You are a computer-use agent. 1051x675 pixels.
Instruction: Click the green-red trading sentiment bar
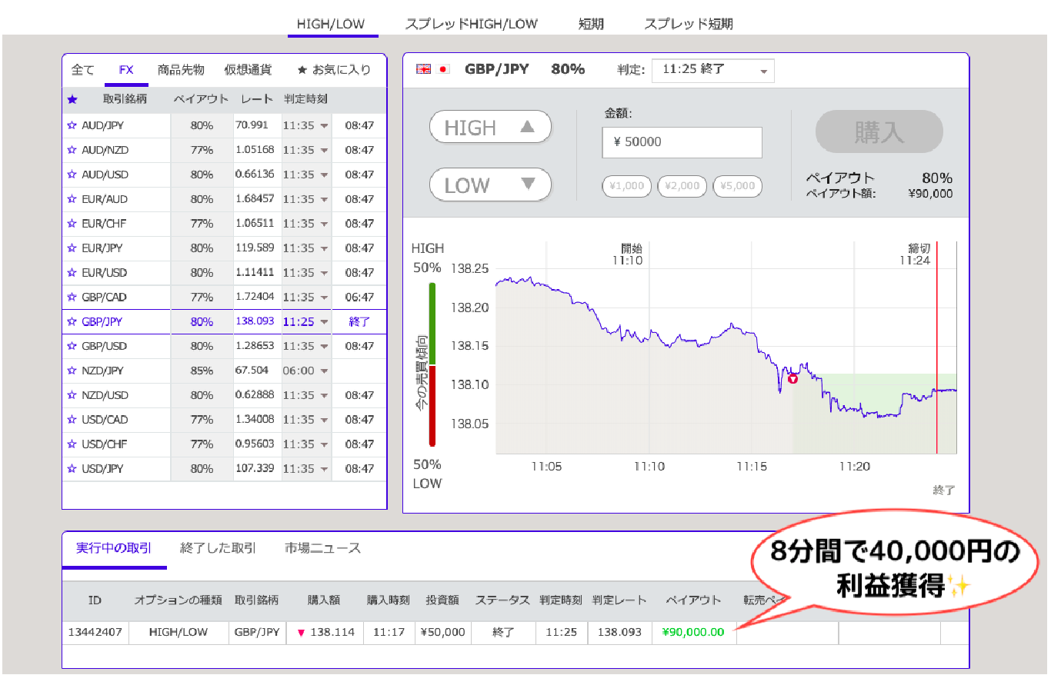pyautogui.click(x=432, y=364)
